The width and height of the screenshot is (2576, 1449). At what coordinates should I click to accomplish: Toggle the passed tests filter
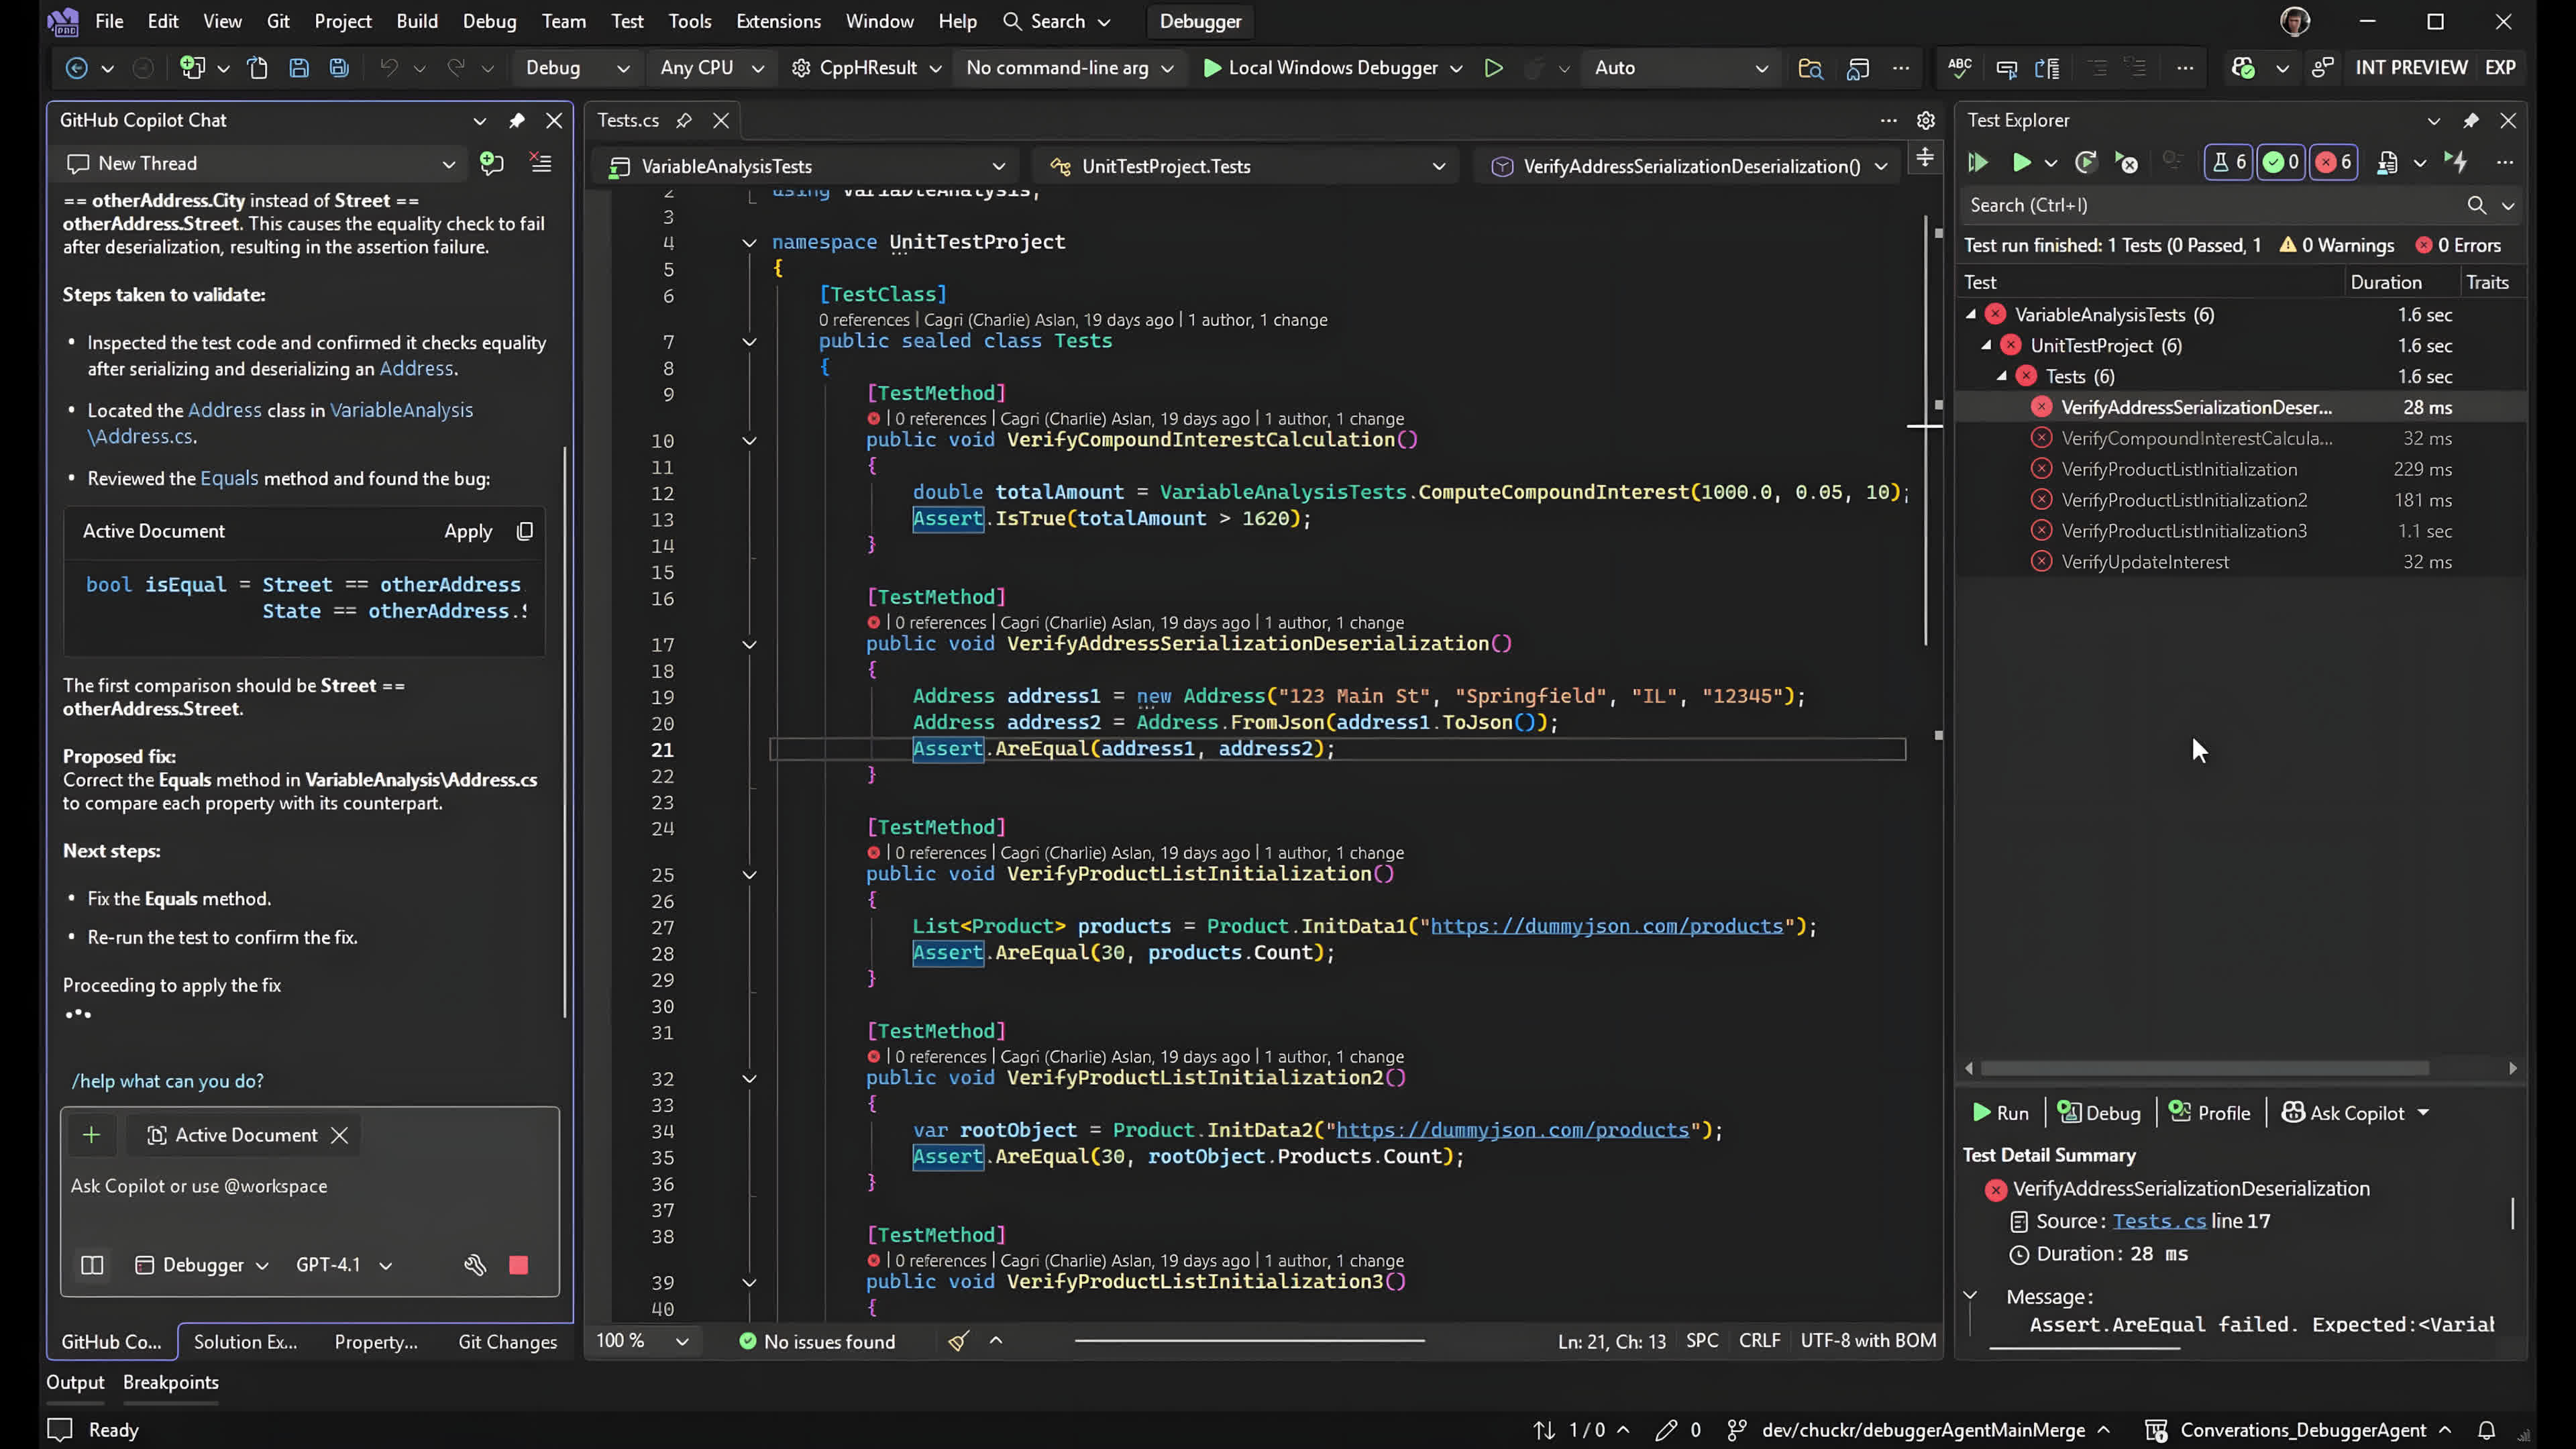[2281, 162]
